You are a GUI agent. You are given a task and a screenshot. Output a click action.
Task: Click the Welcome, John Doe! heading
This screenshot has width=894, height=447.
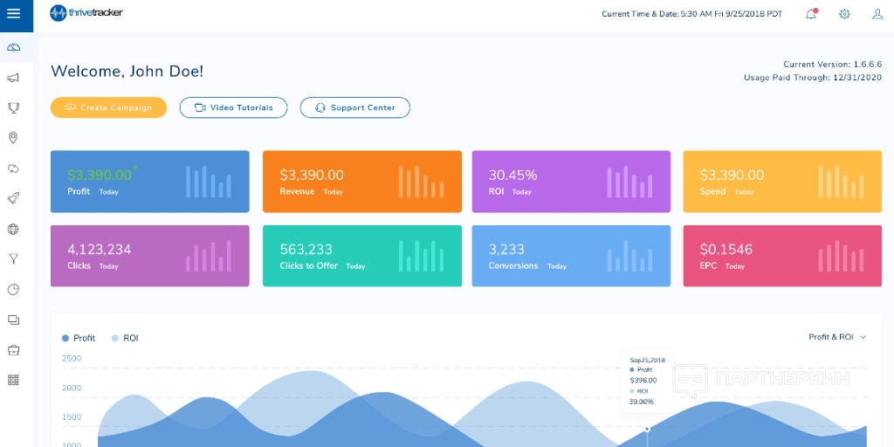tap(127, 72)
